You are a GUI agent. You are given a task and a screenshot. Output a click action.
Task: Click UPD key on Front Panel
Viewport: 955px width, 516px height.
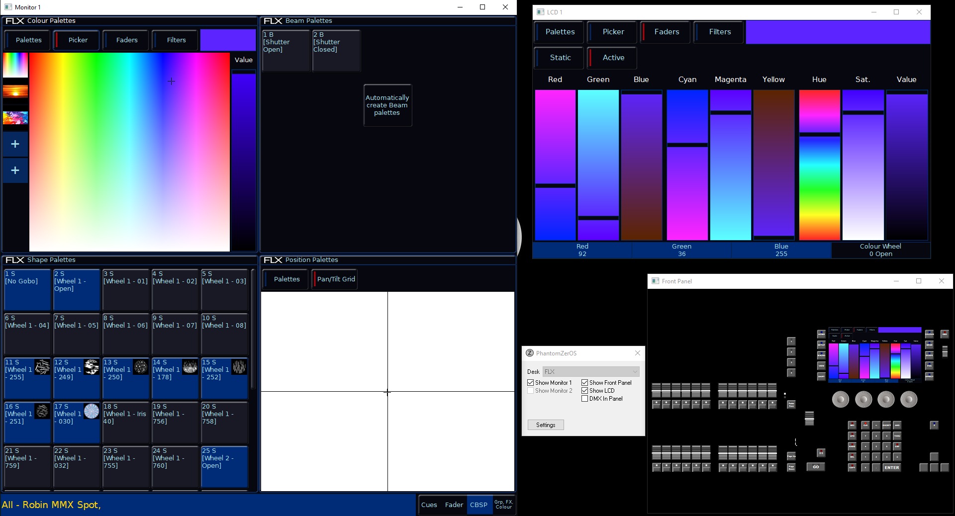coord(852,436)
